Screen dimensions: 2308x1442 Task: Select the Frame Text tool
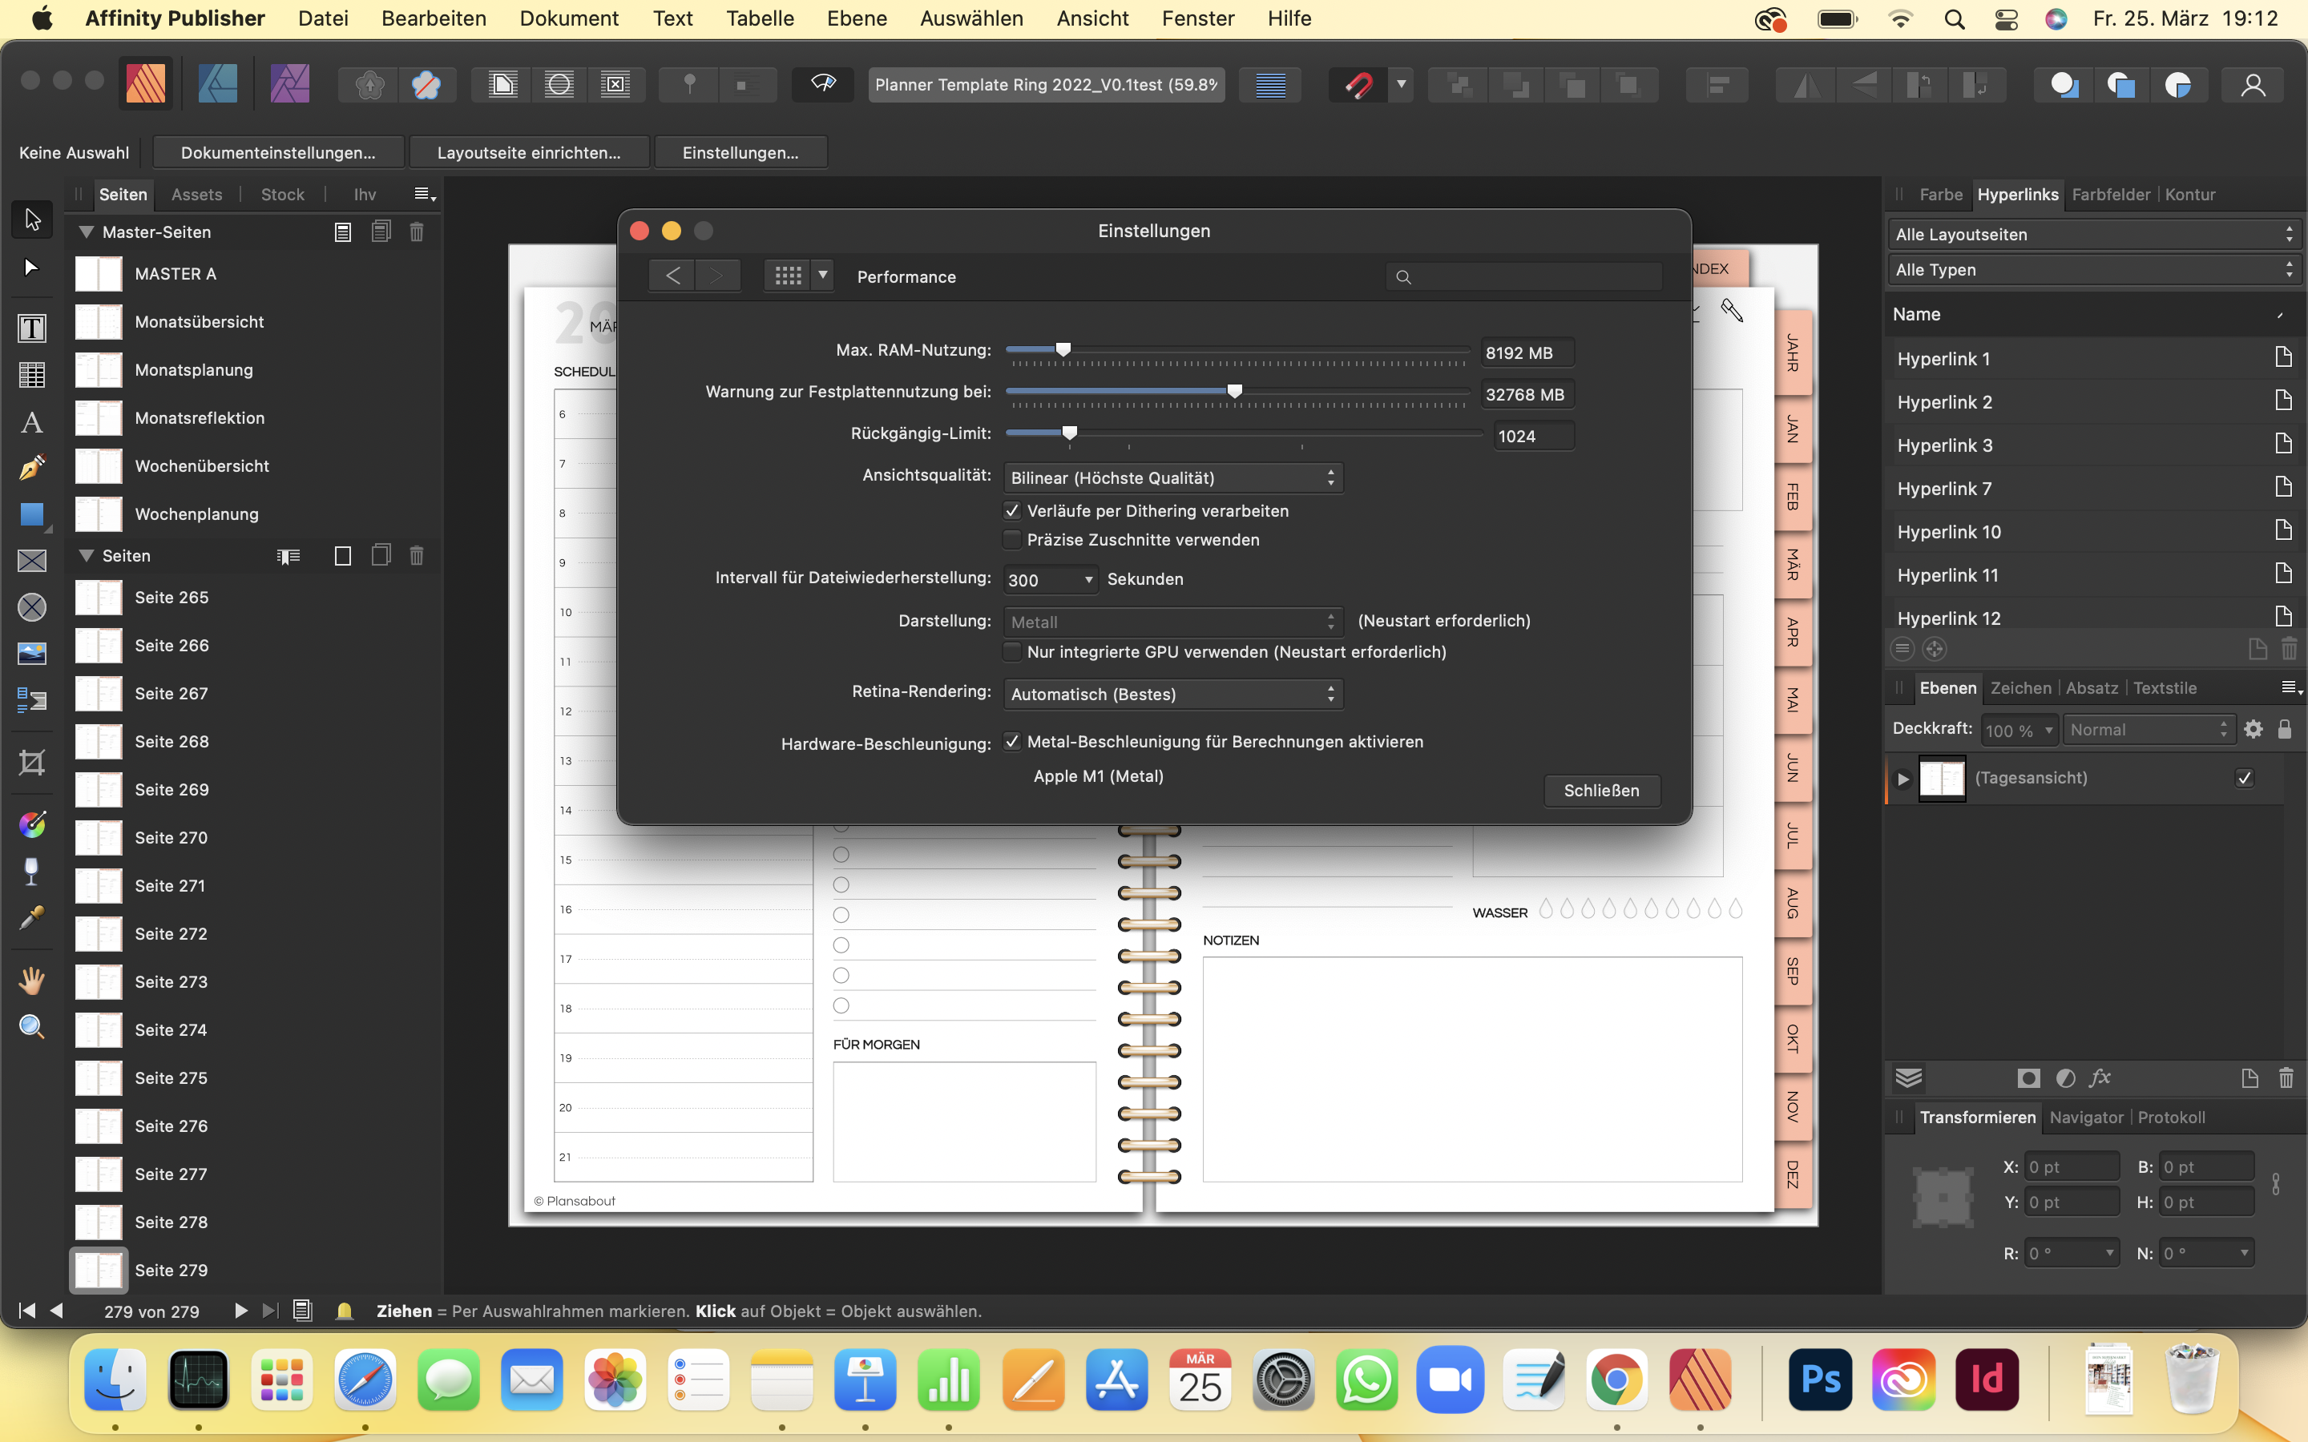point(31,328)
